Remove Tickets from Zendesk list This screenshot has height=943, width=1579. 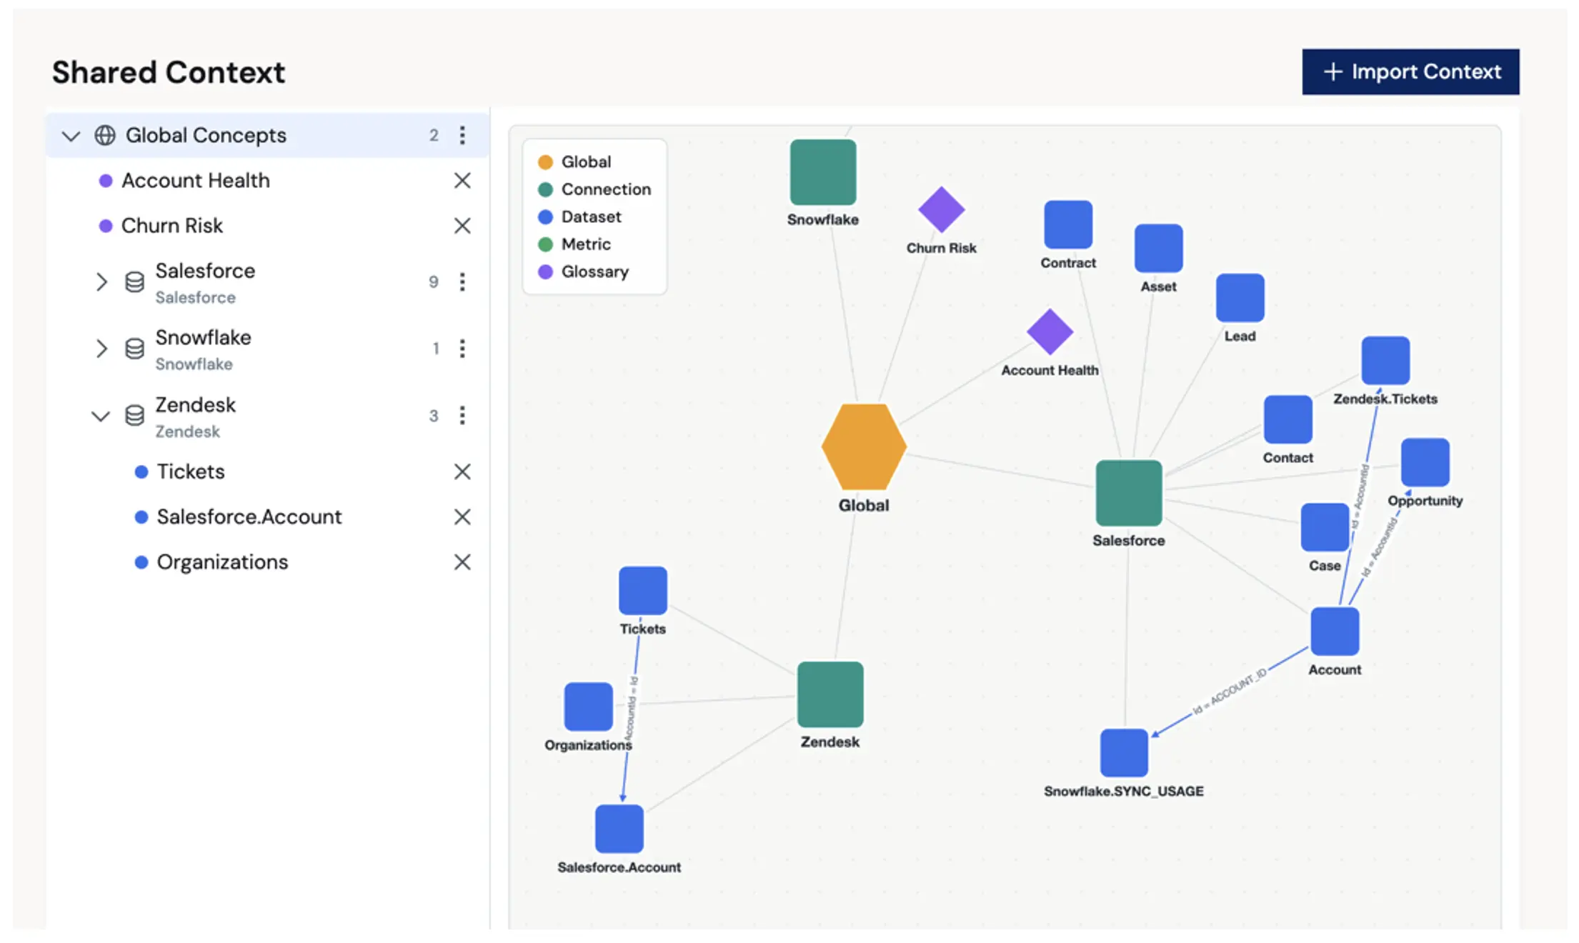[x=462, y=471]
